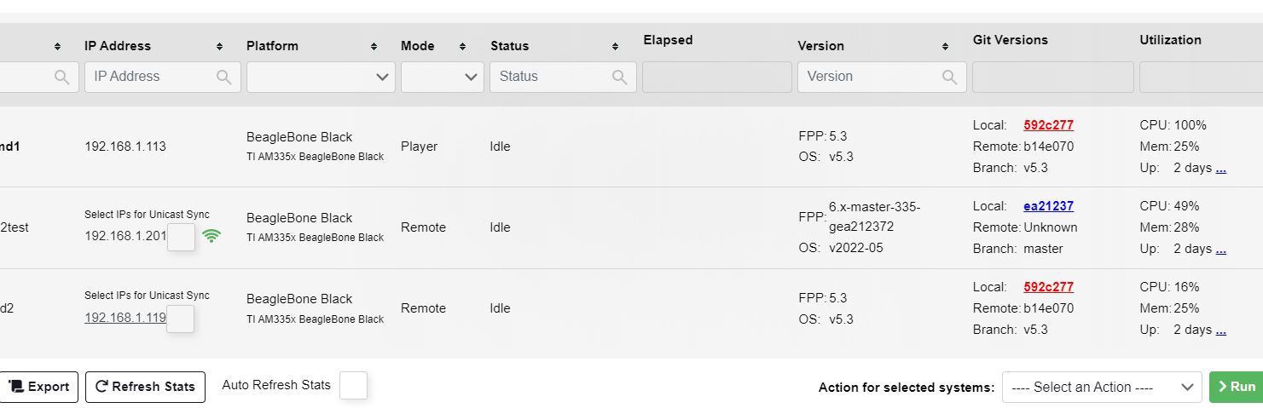Image resolution: width=1263 pixels, height=408 pixels.
Task: Click the search icon in Status filter
Action: click(620, 77)
